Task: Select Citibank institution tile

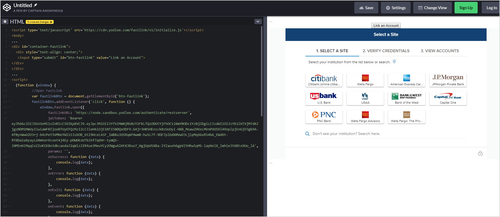Action: click(x=324, y=80)
